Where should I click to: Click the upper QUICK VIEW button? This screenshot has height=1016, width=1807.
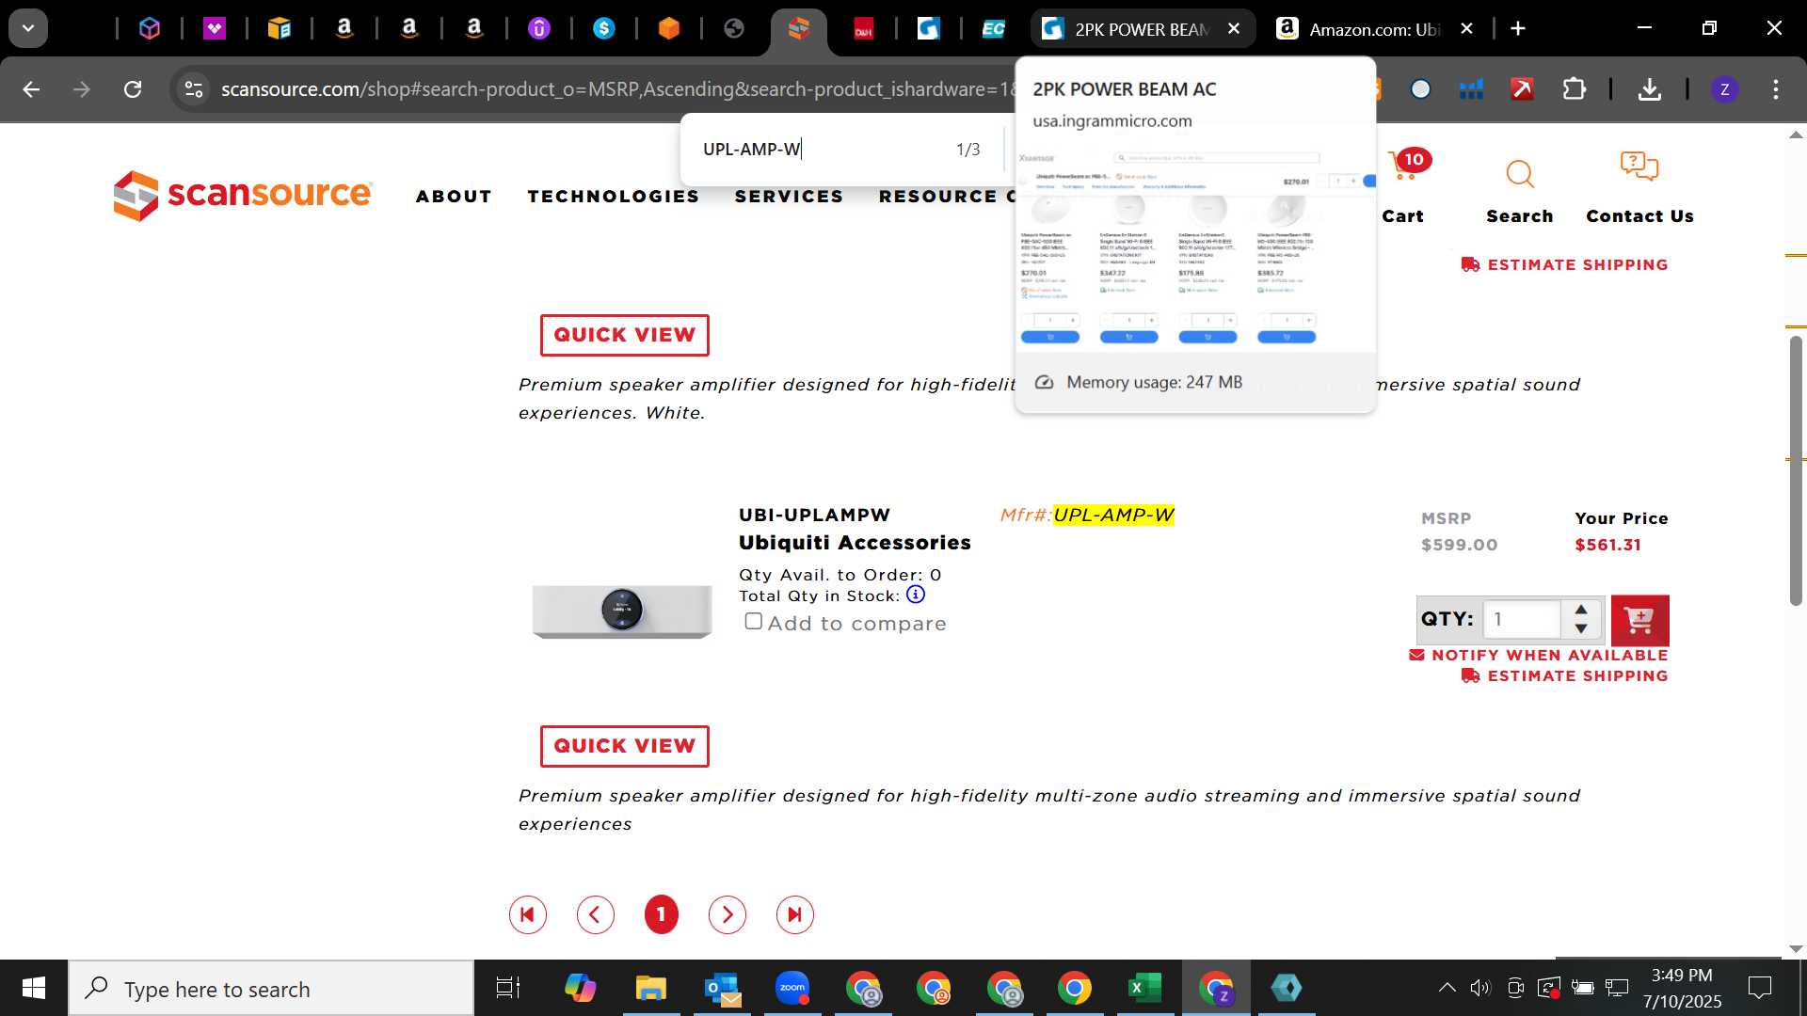[x=624, y=336]
